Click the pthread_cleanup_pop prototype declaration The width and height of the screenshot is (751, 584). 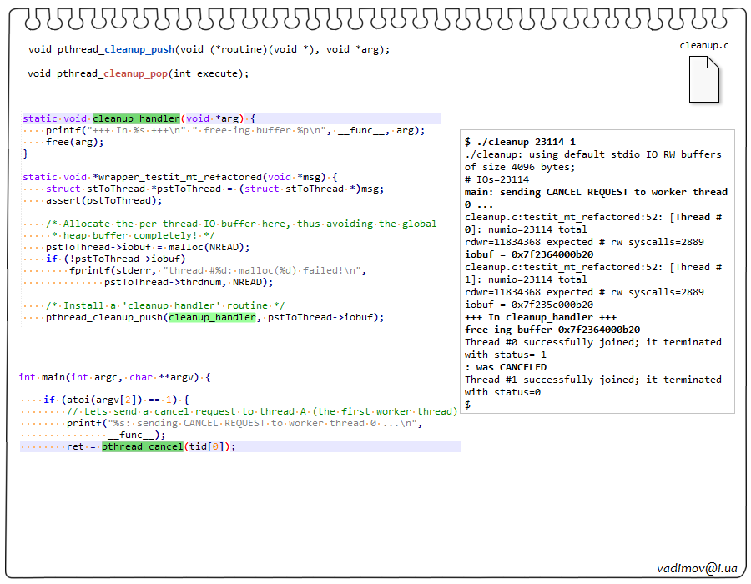click(x=138, y=73)
